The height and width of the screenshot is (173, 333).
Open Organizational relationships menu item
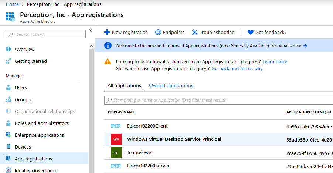pos(44,111)
